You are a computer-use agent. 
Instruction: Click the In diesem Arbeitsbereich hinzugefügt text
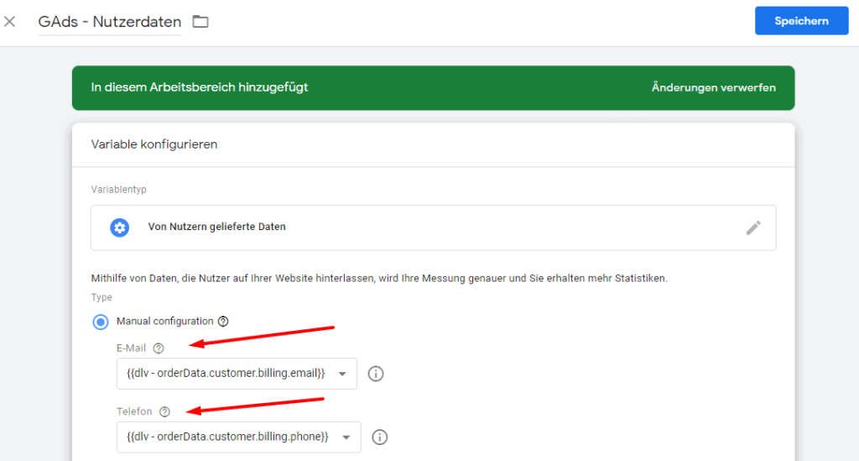pos(200,87)
